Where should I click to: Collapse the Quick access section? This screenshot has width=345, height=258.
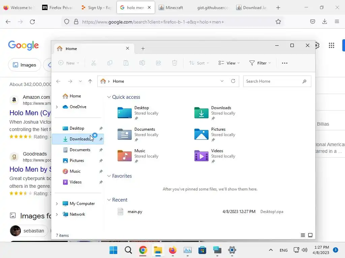pos(109,97)
